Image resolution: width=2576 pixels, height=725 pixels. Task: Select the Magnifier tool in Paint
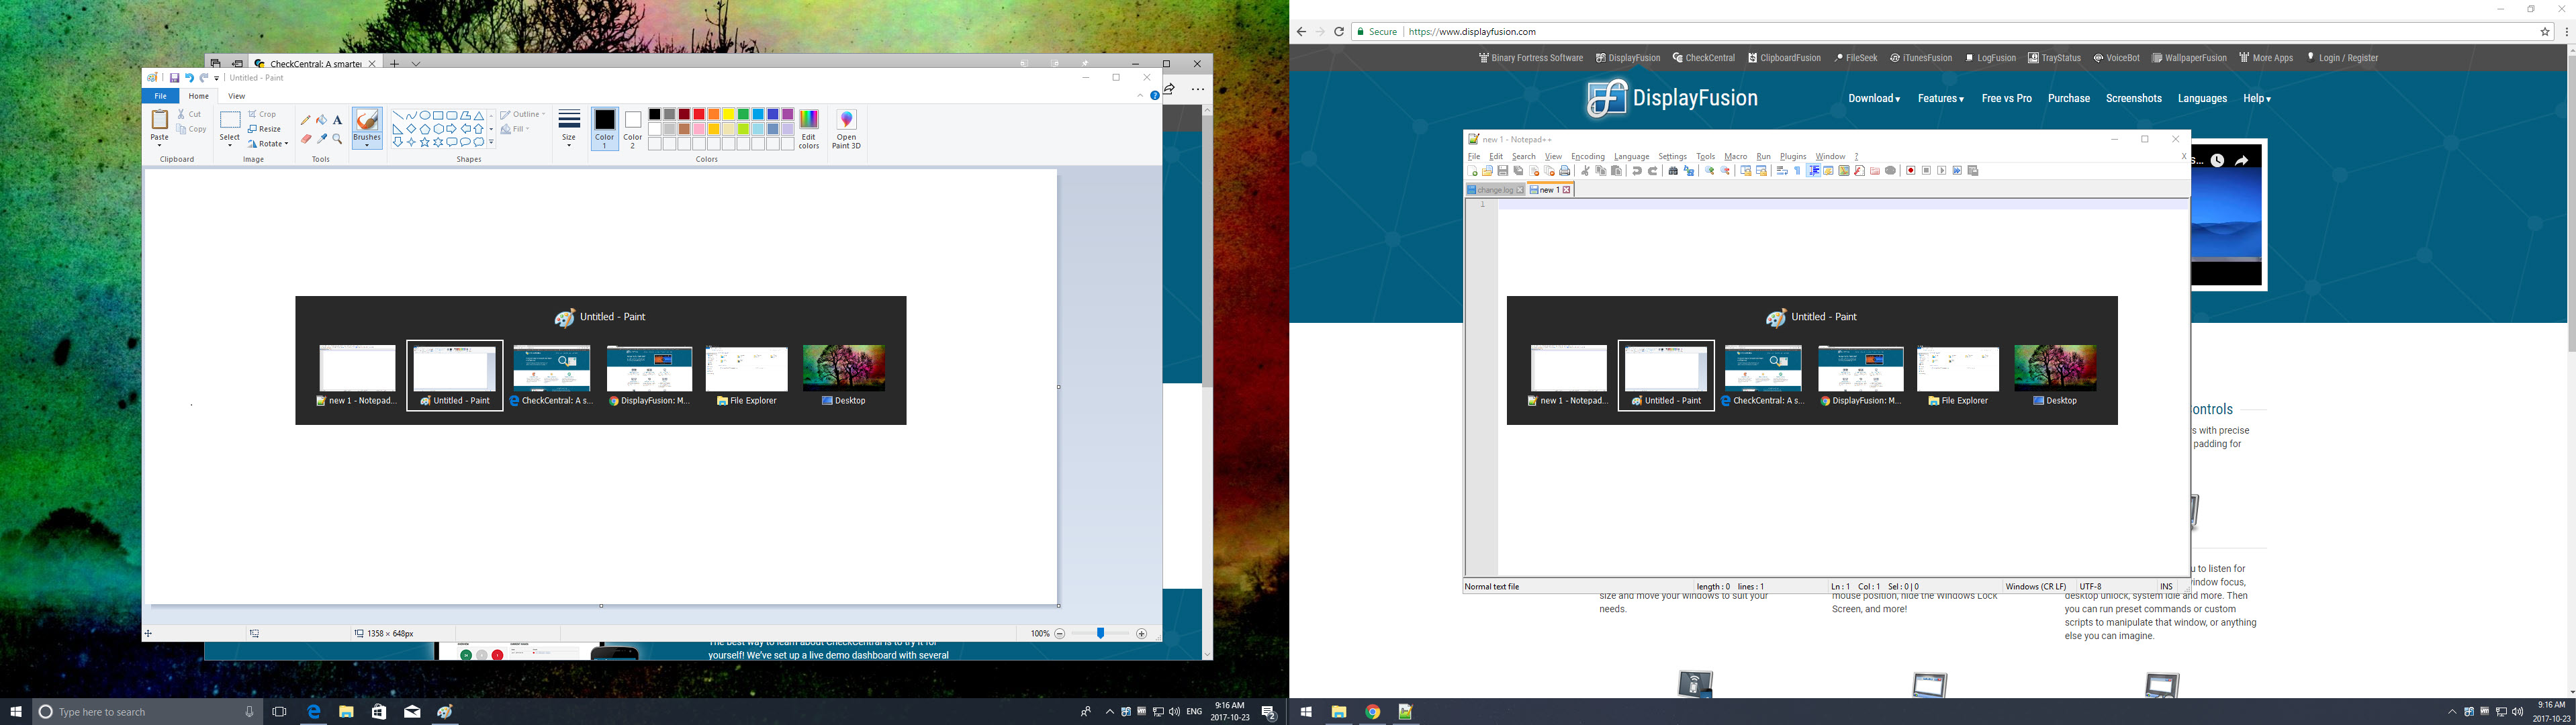point(338,139)
